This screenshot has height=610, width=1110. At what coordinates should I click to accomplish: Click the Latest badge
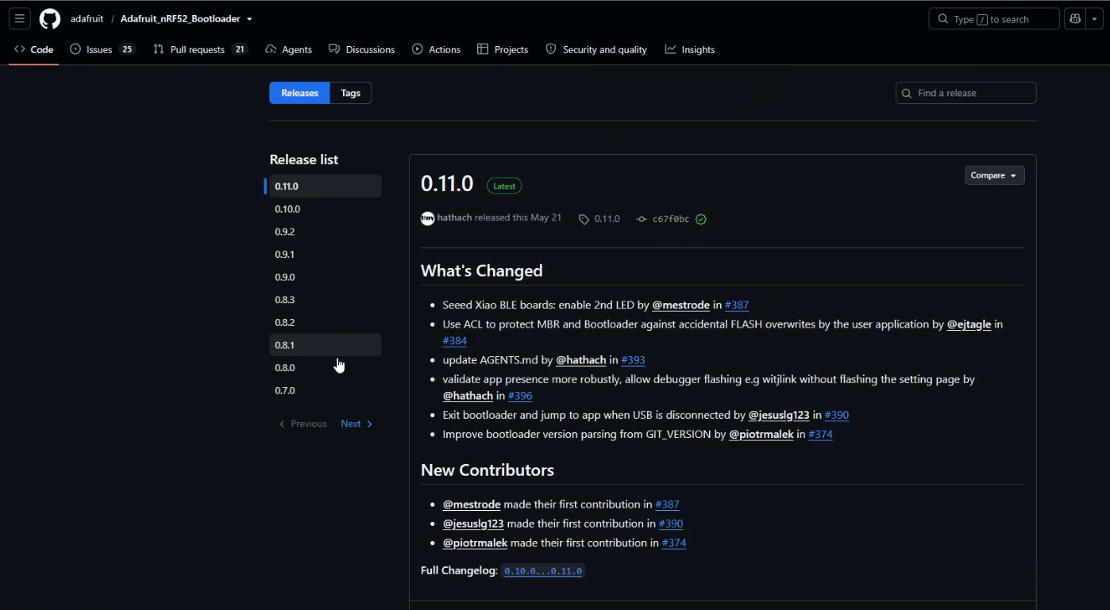(504, 186)
